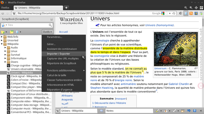Screen dimensions: 204x114
Task: Expand the Divers folder arrow
Action: tap(5, 62)
